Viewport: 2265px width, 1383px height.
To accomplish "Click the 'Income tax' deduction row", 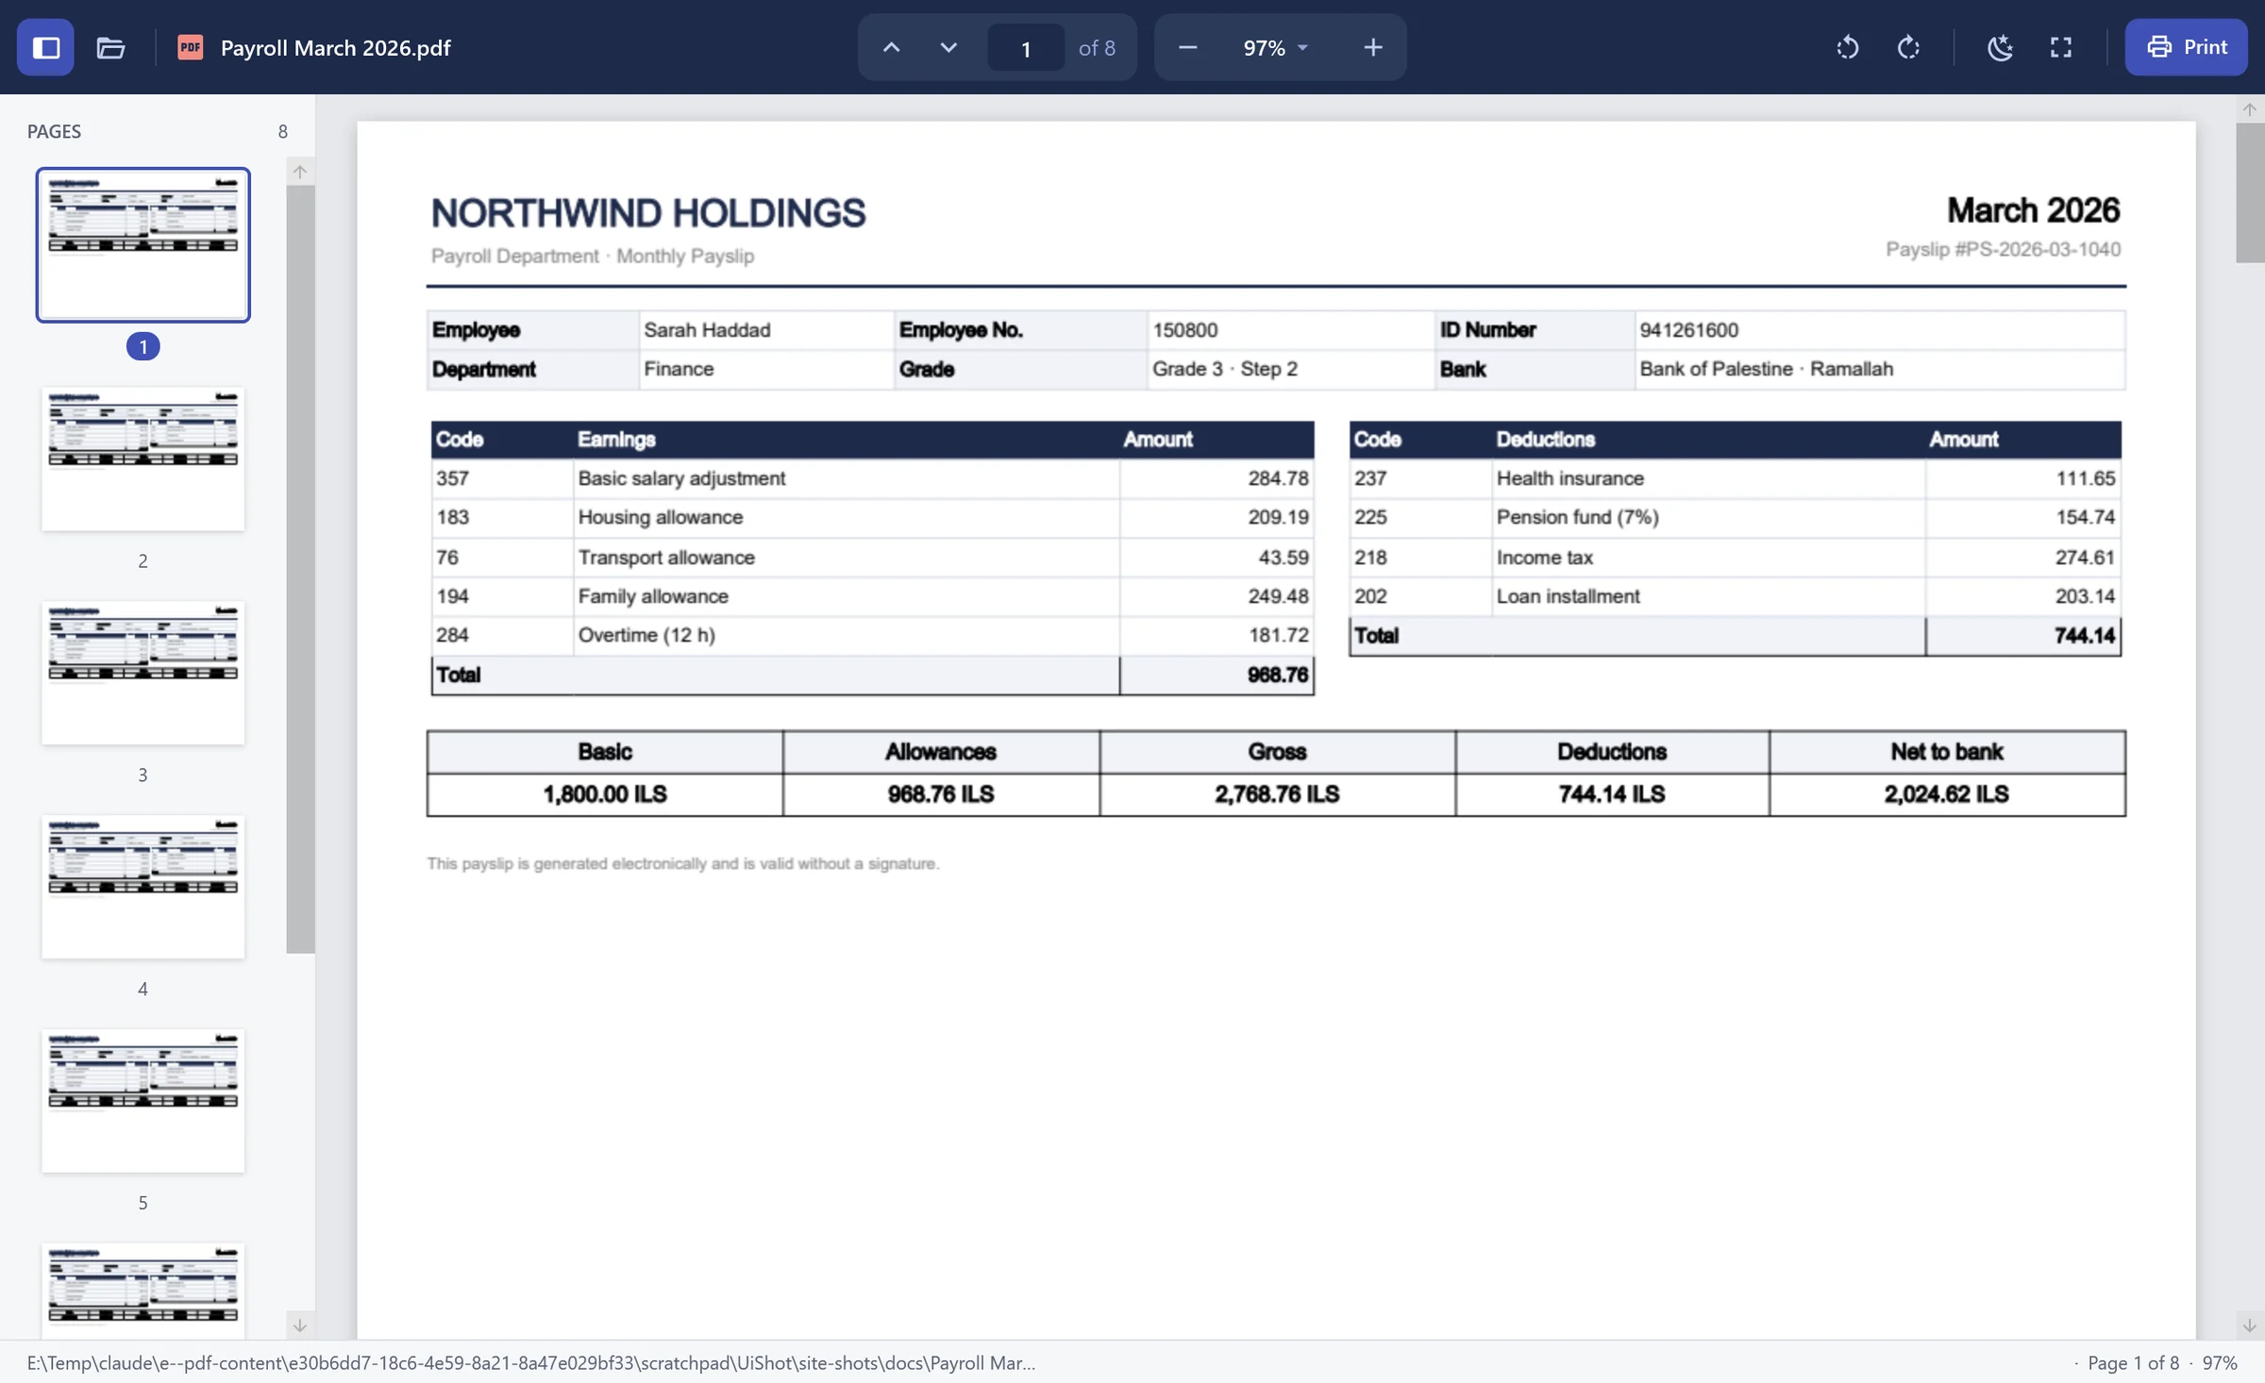I will [1736, 557].
